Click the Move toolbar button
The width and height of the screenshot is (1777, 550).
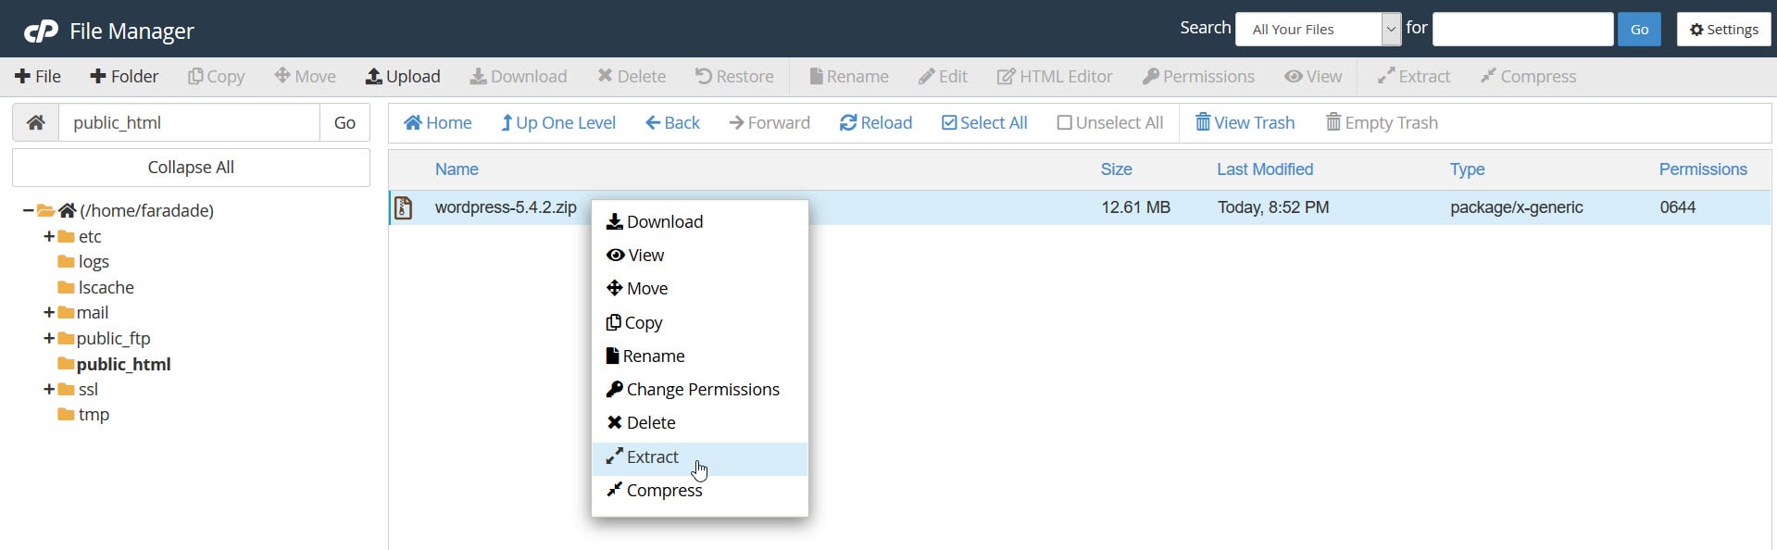pos(305,76)
